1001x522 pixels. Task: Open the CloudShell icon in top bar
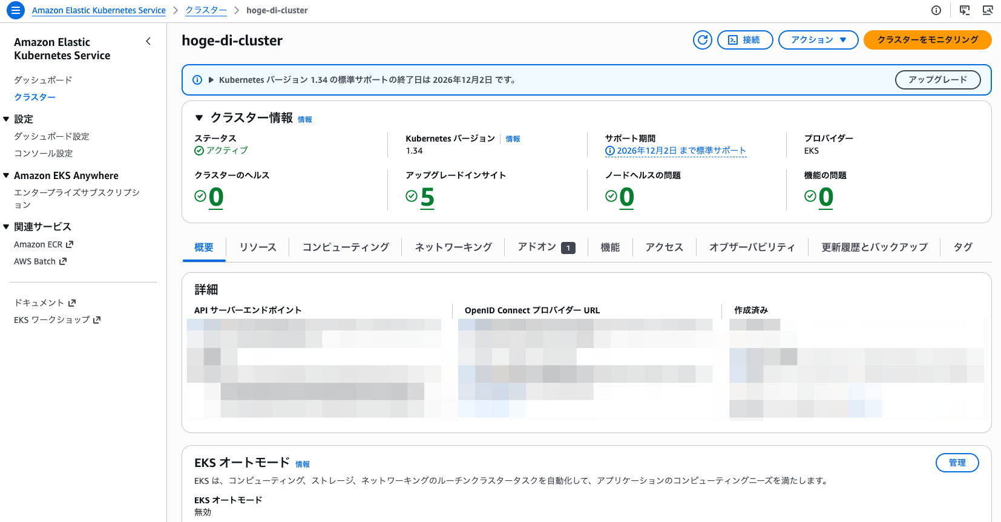(965, 10)
